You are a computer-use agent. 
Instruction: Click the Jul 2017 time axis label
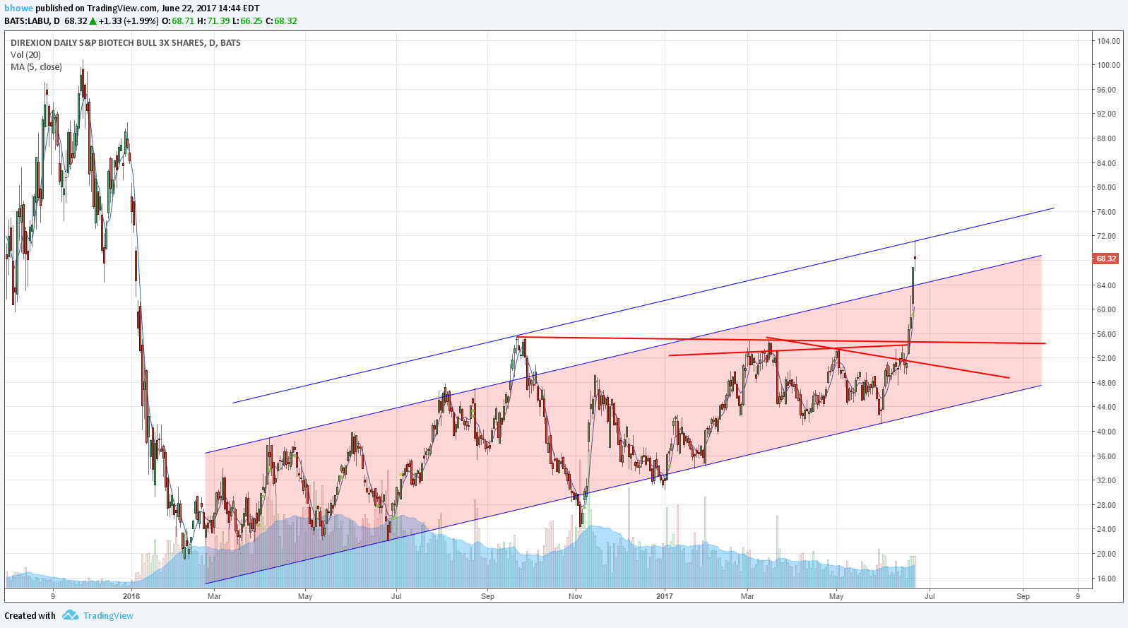[930, 596]
